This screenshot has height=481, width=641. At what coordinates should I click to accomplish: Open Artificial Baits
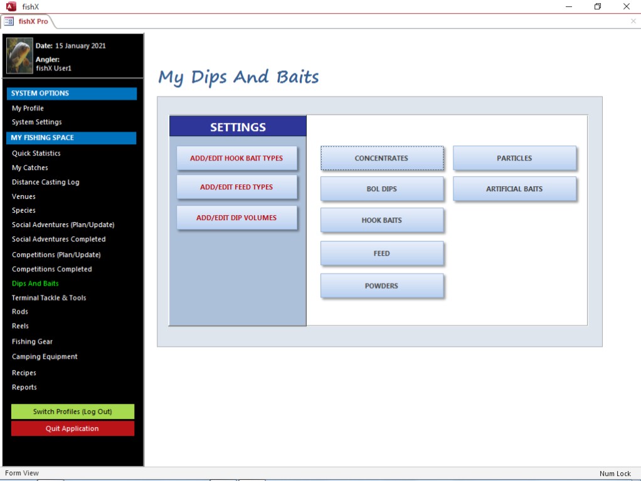click(x=514, y=189)
